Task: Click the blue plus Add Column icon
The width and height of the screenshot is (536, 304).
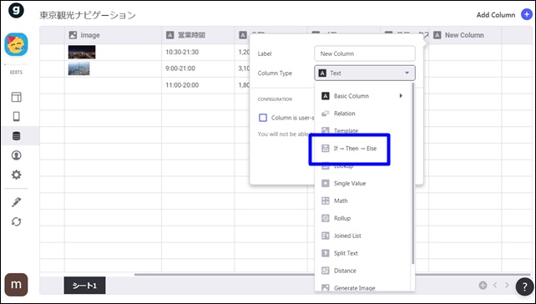Action: (x=527, y=15)
